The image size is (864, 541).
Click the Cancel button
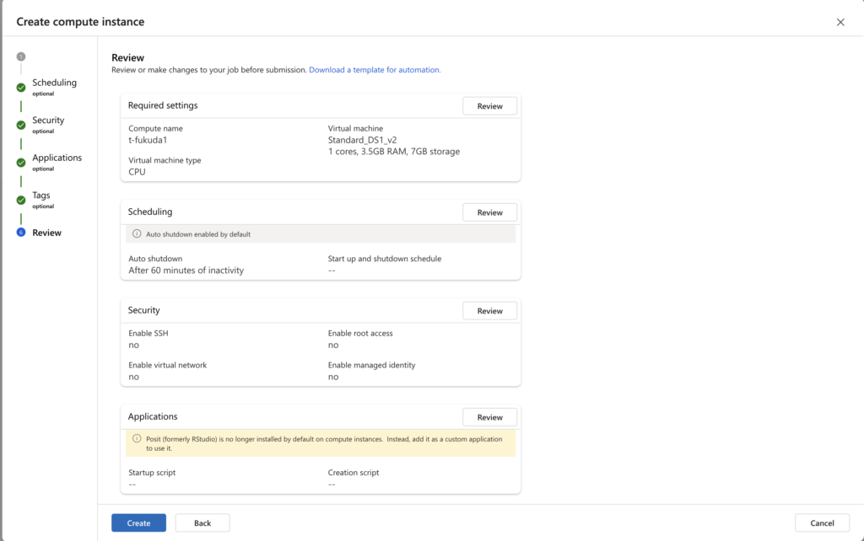pyautogui.click(x=822, y=523)
